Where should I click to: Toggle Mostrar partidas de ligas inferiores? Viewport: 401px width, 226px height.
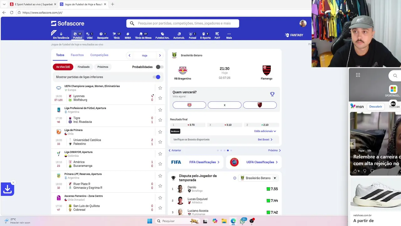coord(157,77)
